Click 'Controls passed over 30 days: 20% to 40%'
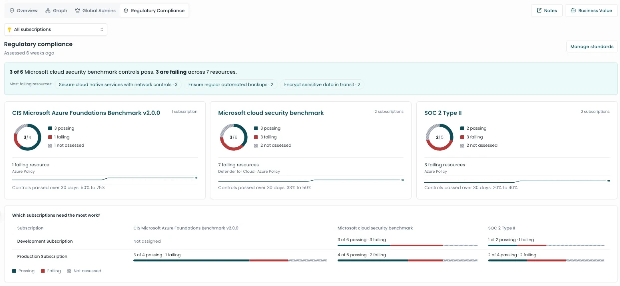The height and width of the screenshot is (286, 620). tap(471, 188)
